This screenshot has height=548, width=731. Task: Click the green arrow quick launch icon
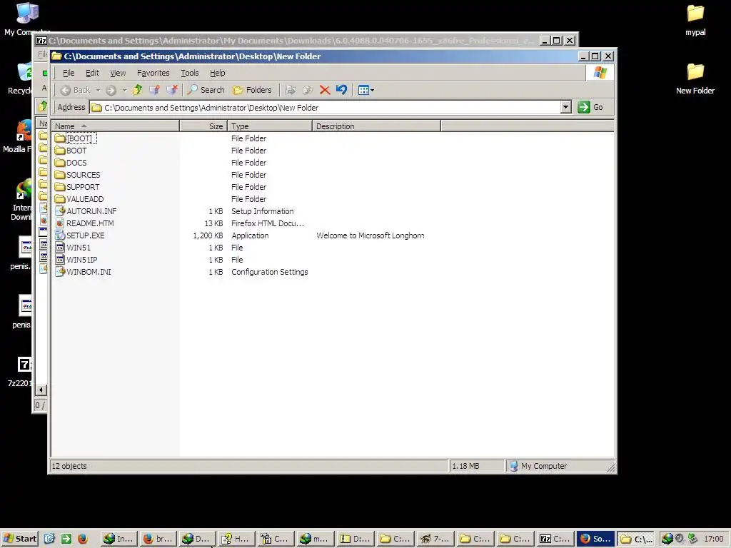(66, 539)
